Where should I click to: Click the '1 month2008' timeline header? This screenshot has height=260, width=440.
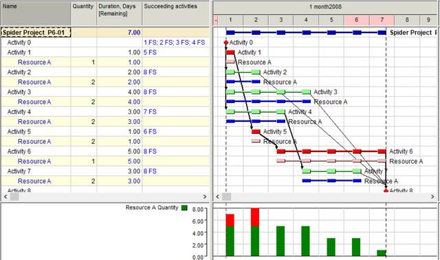[x=325, y=8]
